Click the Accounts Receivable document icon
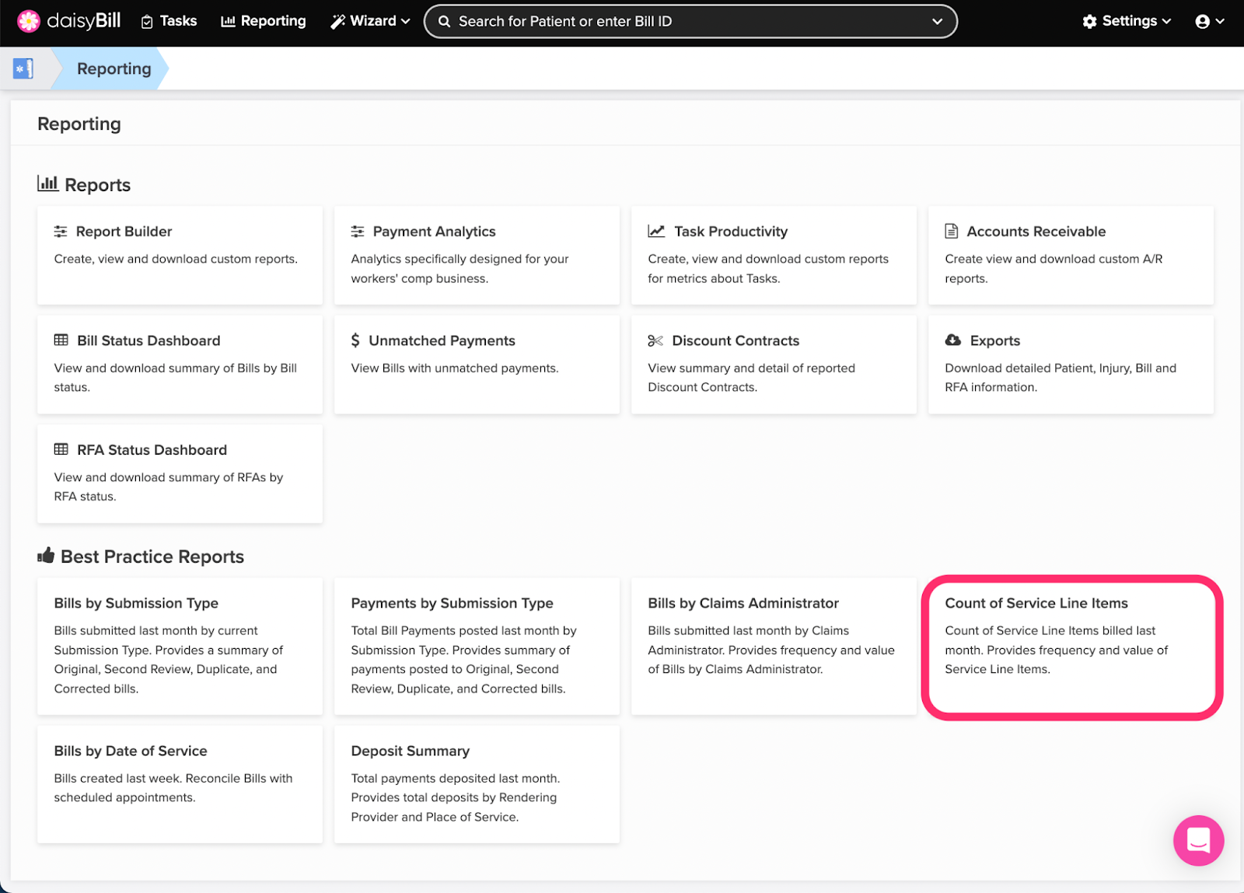The width and height of the screenshot is (1244, 893). (951, 232)
